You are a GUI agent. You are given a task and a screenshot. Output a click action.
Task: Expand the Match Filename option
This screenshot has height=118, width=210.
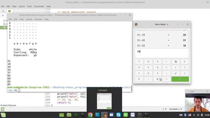(9, 105)
